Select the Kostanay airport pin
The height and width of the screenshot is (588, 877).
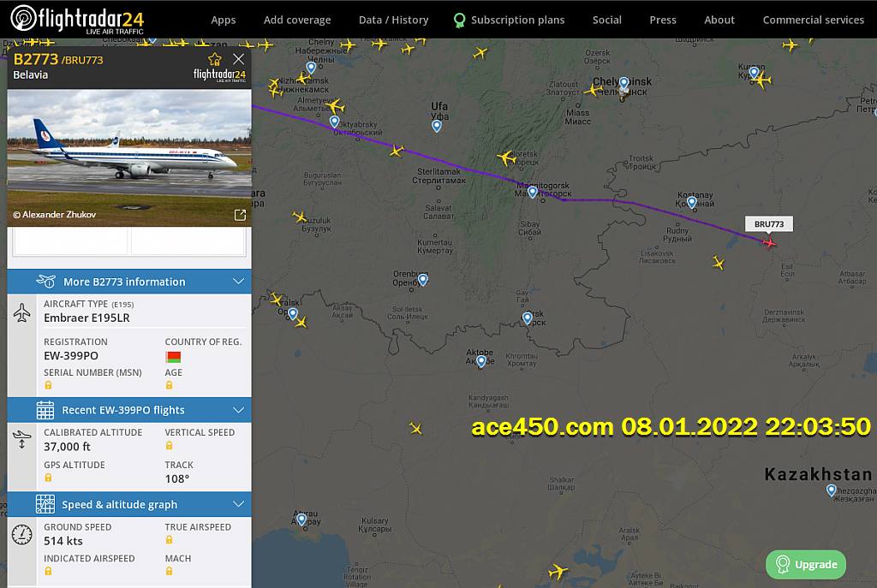(x=692, y=203)
